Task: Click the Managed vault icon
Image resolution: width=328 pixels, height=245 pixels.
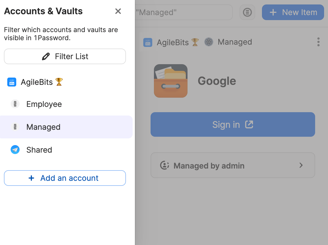Action: [15, 127]
